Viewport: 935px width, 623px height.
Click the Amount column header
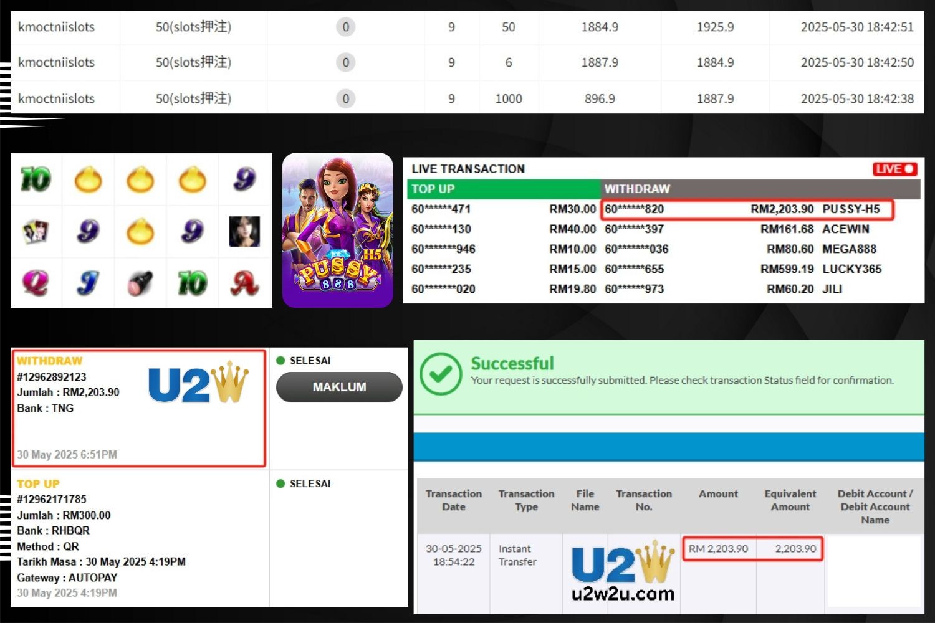pyautogui.click(x=718, y=493)
